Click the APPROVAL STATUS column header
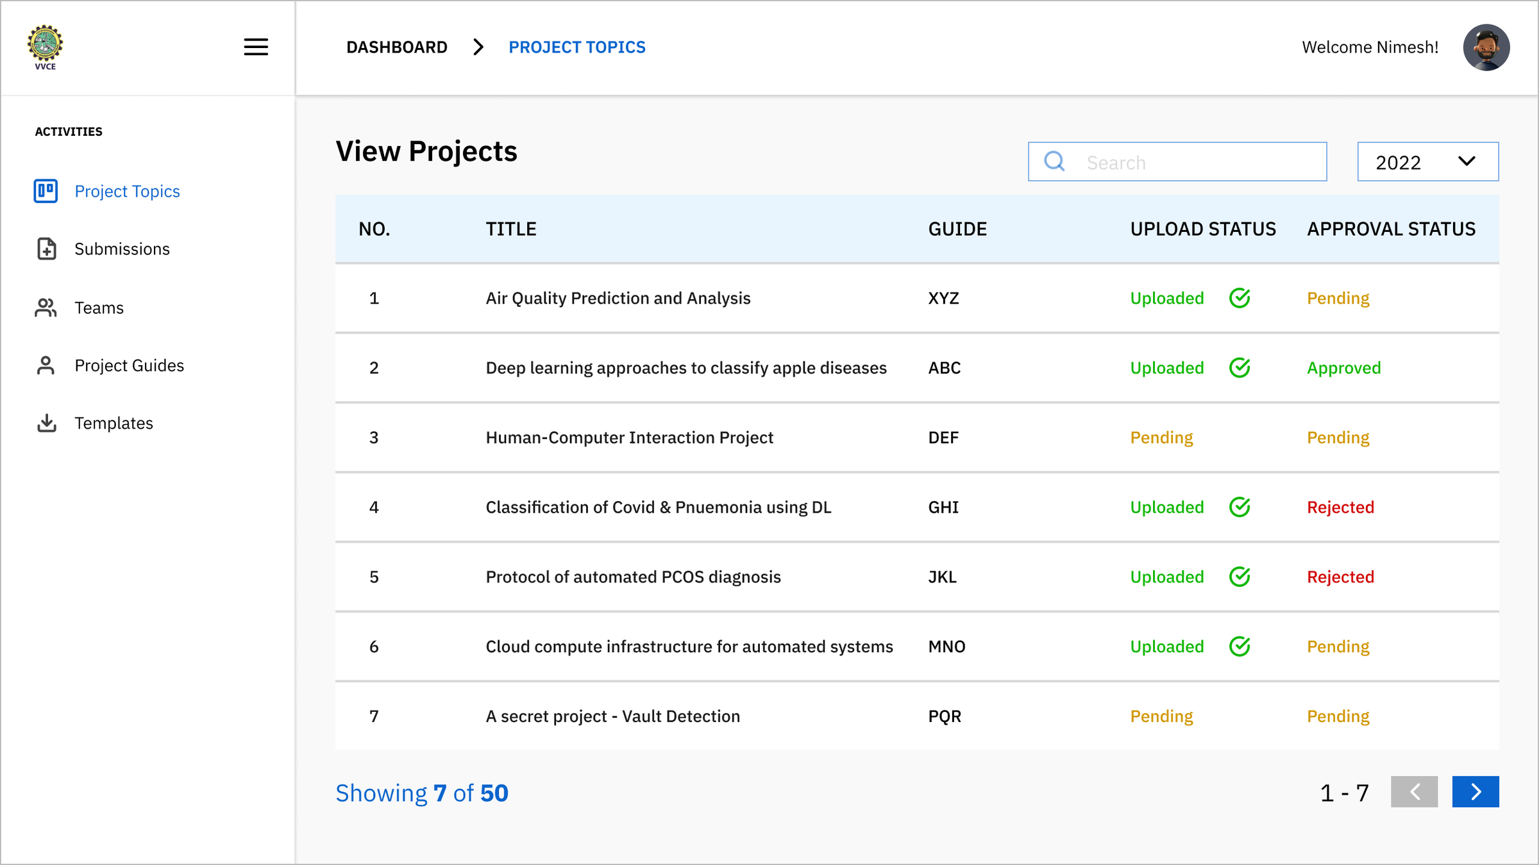 1391,229
